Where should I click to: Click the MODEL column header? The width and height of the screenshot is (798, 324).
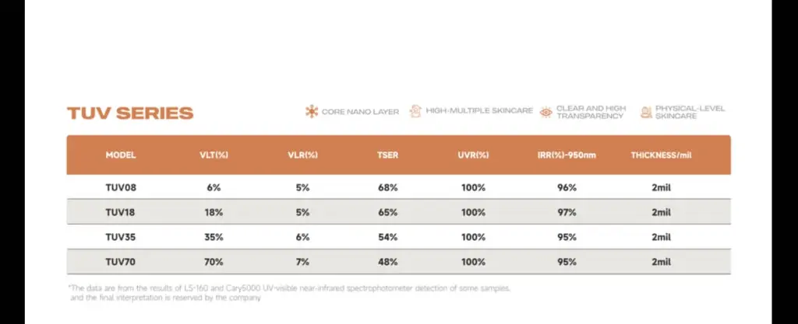click(x=121, y=155)
